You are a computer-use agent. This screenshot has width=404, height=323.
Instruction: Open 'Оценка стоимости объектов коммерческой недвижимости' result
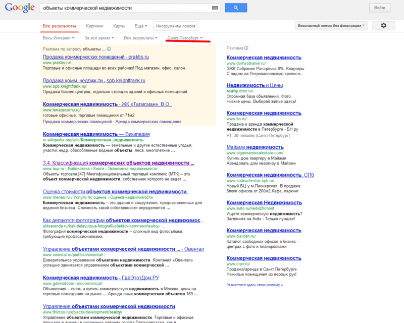115,192
